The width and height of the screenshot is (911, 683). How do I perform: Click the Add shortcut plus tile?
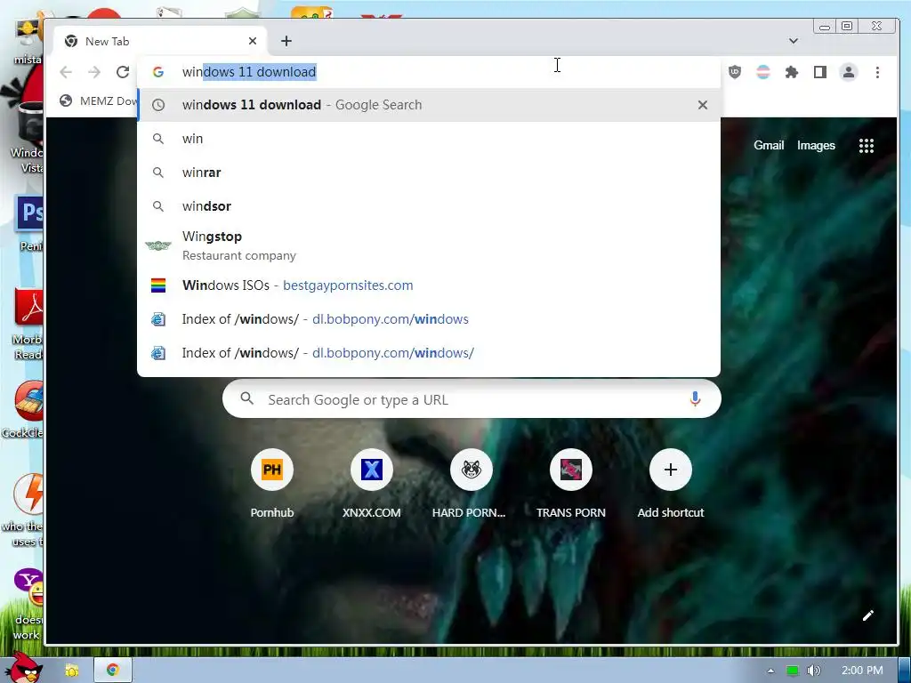[x=671, y=484]
